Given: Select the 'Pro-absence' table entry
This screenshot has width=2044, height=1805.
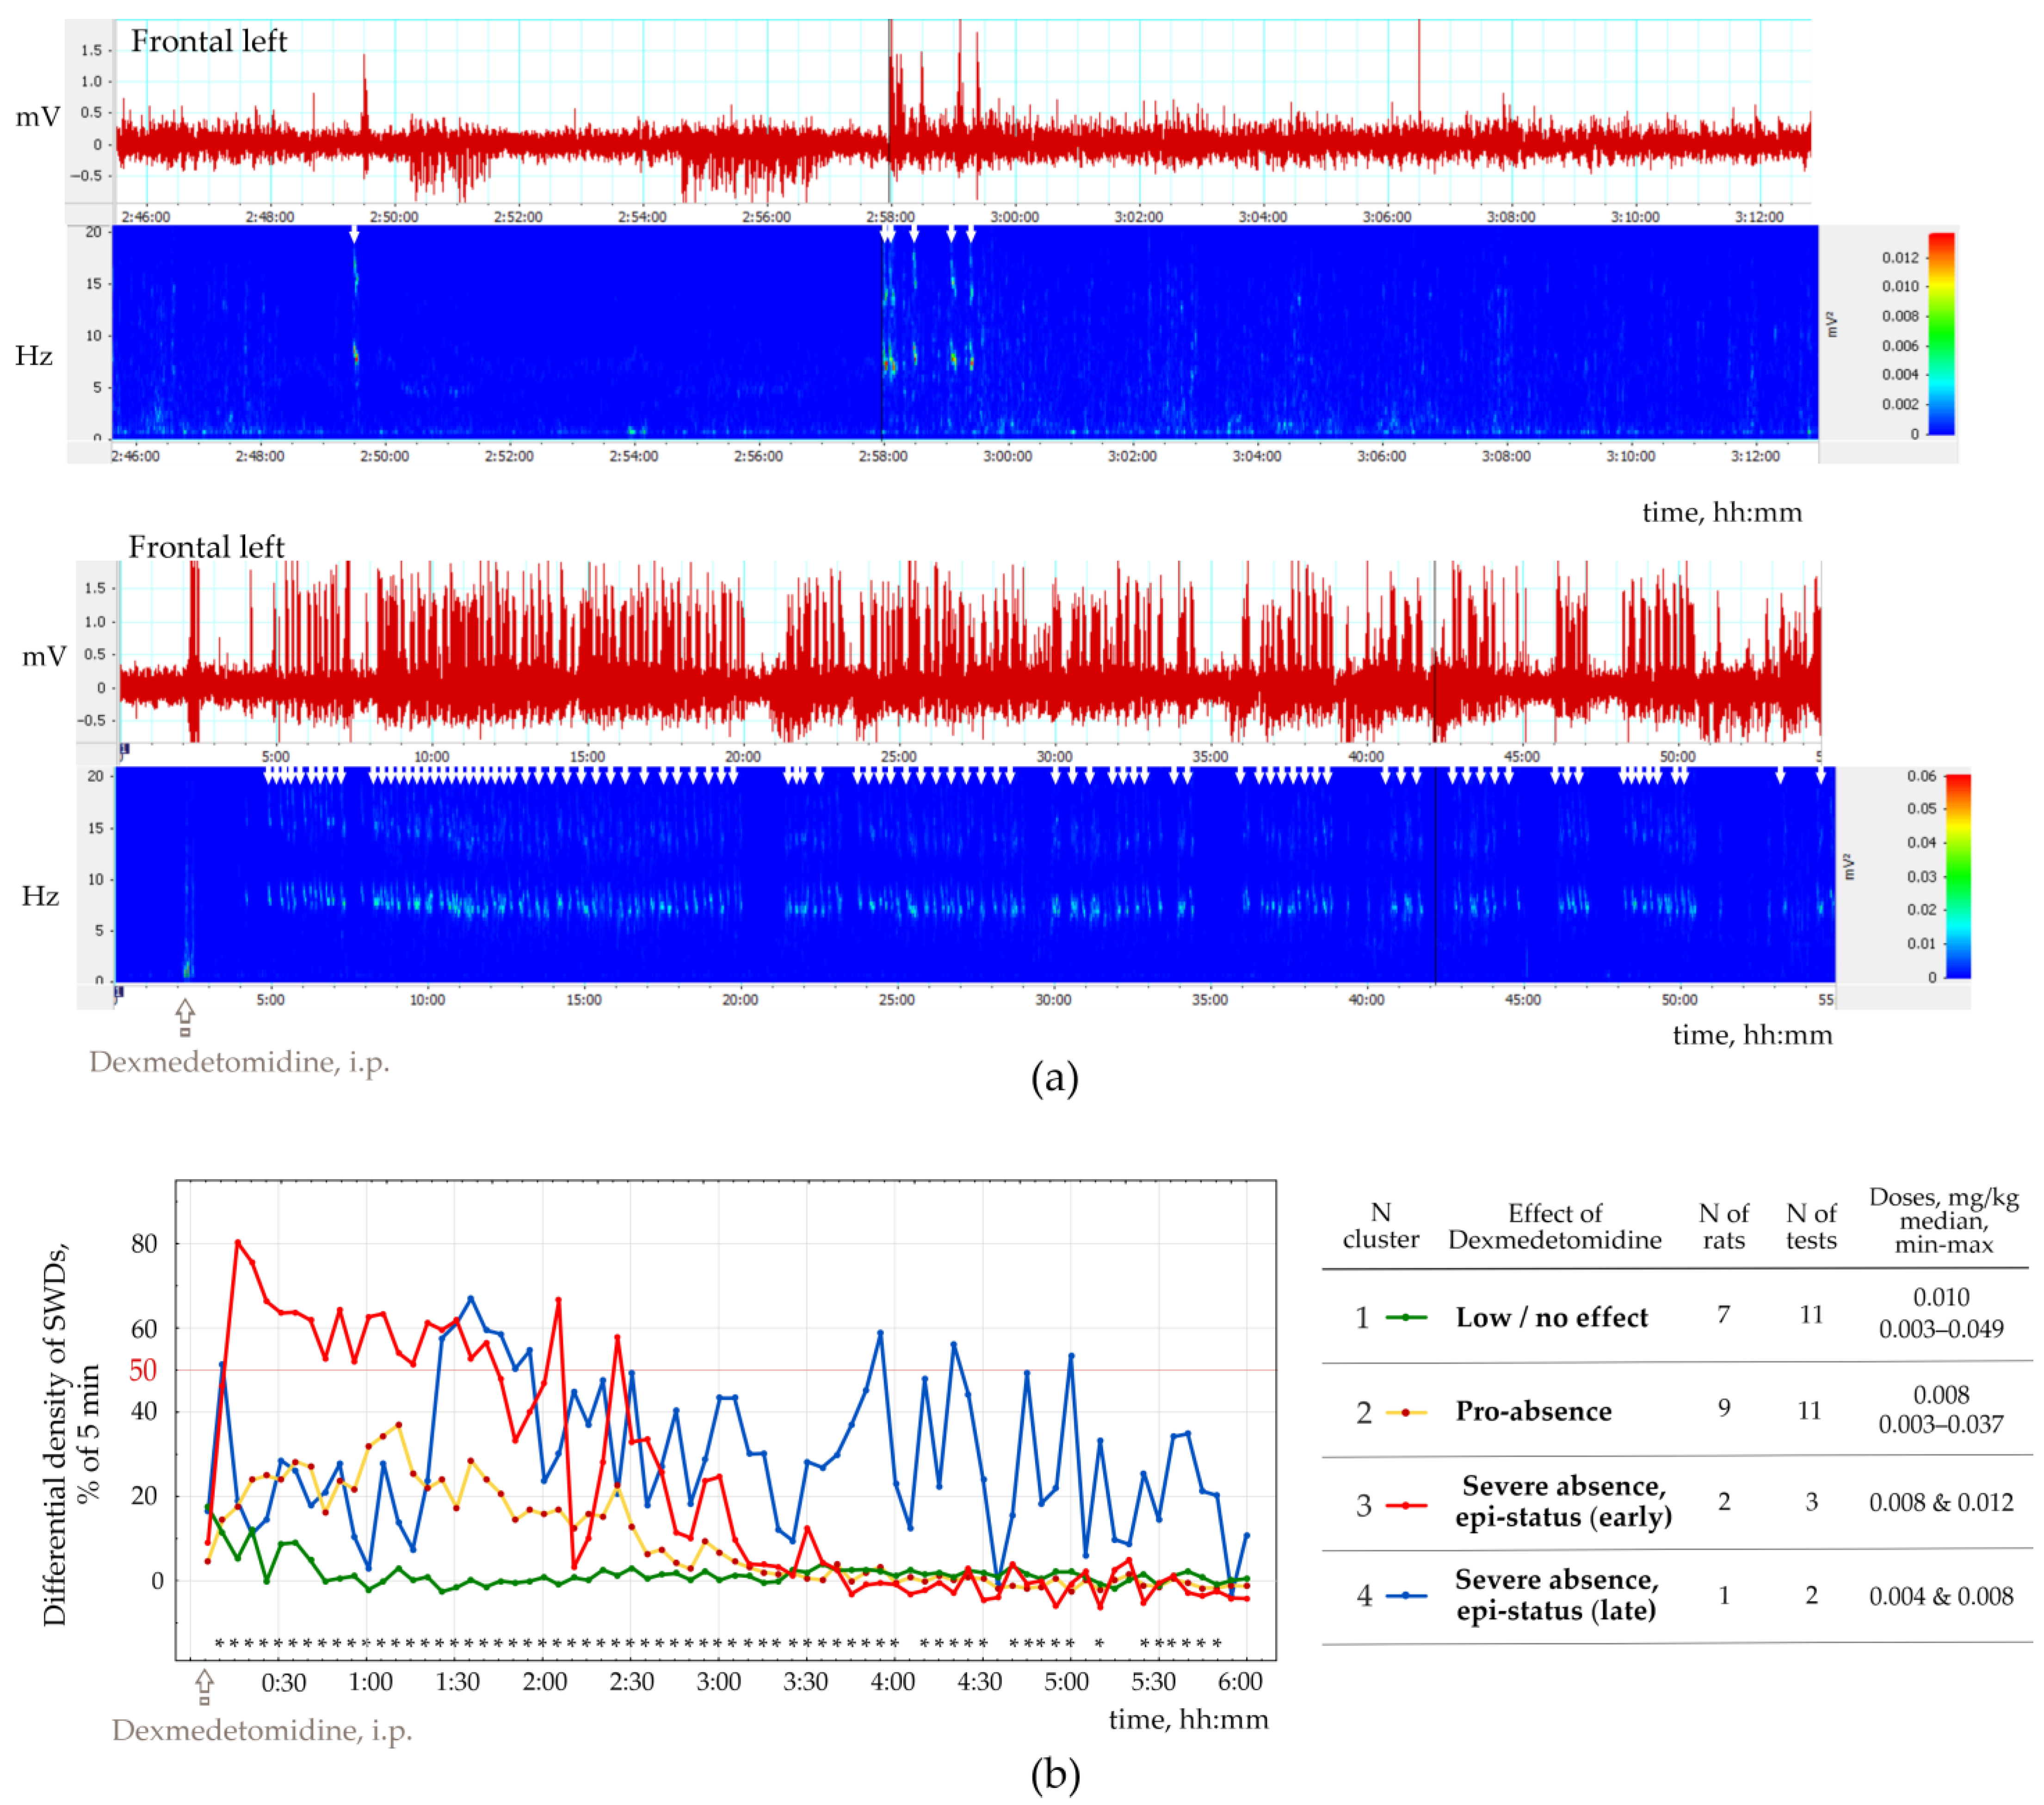Looking at the screenshot, I should pyautogui.click(x=1533, y=1411).
